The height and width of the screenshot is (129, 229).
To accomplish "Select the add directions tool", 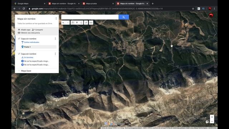I will [86, 23].
